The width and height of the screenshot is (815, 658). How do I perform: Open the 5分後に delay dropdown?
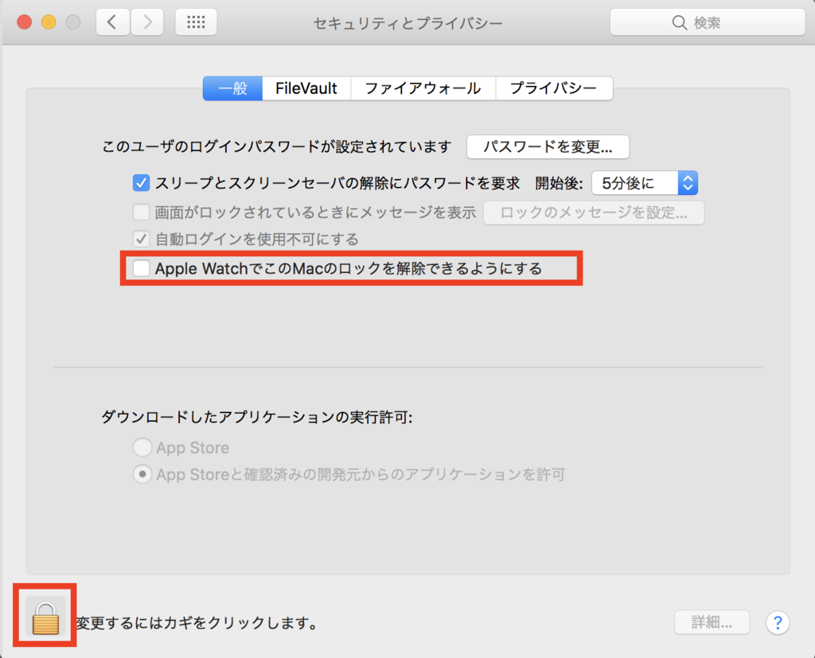point(645,183)
